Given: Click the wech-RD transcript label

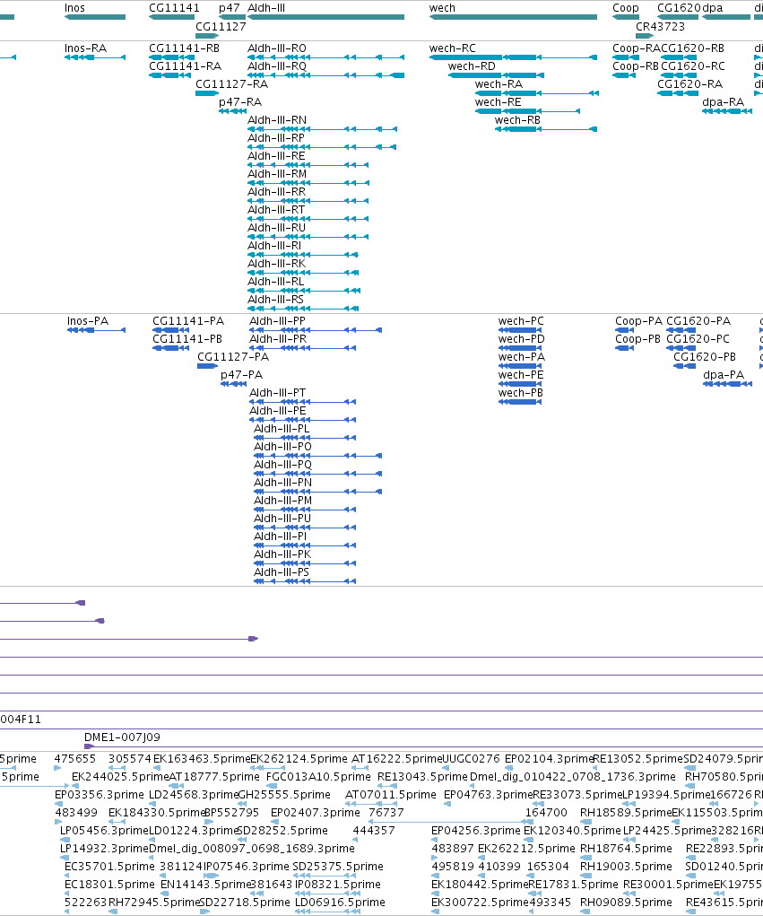Looking at the screenshot, I should click(x=472, y=66).
